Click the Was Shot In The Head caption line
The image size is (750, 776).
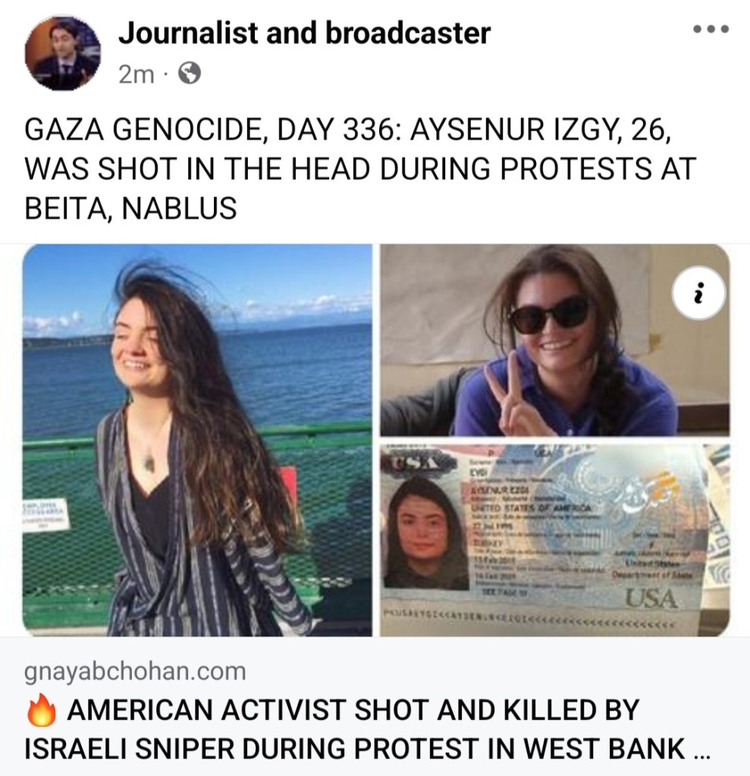[x=360, y=168]
